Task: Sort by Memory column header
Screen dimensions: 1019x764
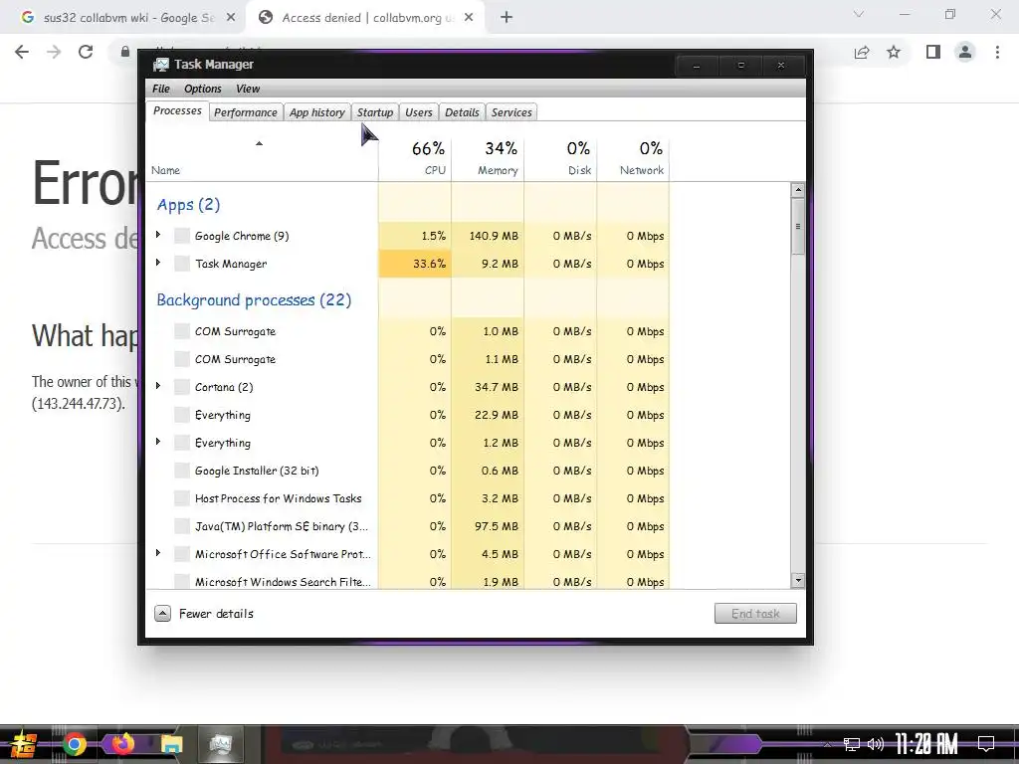Action: 488,159
